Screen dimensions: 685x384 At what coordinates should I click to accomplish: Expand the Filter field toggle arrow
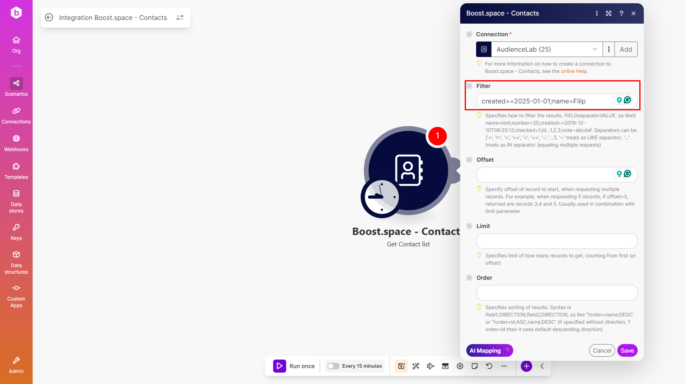click(x=469, y=86)
